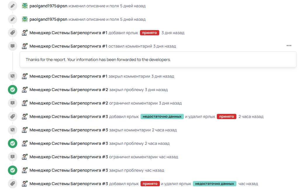Click the manager avatar beside the comment entry
Image resolution: width=303 pixels, height=193 pixels.
point(25,46)
